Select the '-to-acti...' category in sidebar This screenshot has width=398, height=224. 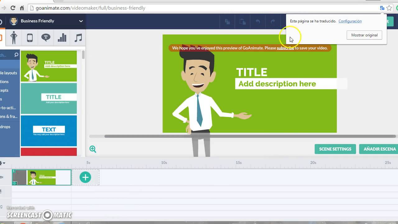(8, 108)
